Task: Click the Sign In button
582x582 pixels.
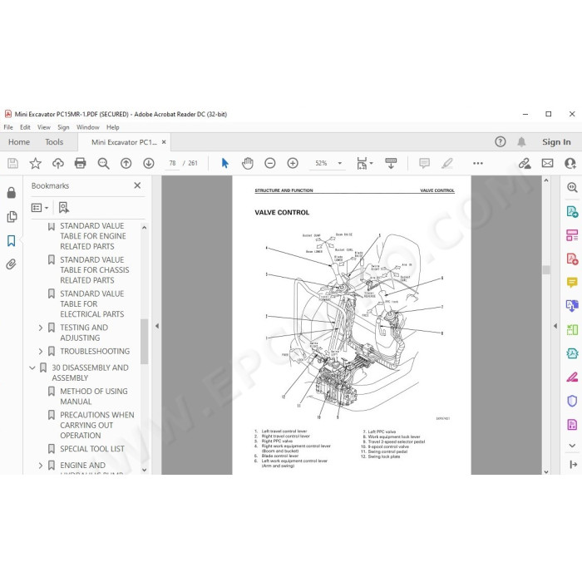Action: coord(556,142)
